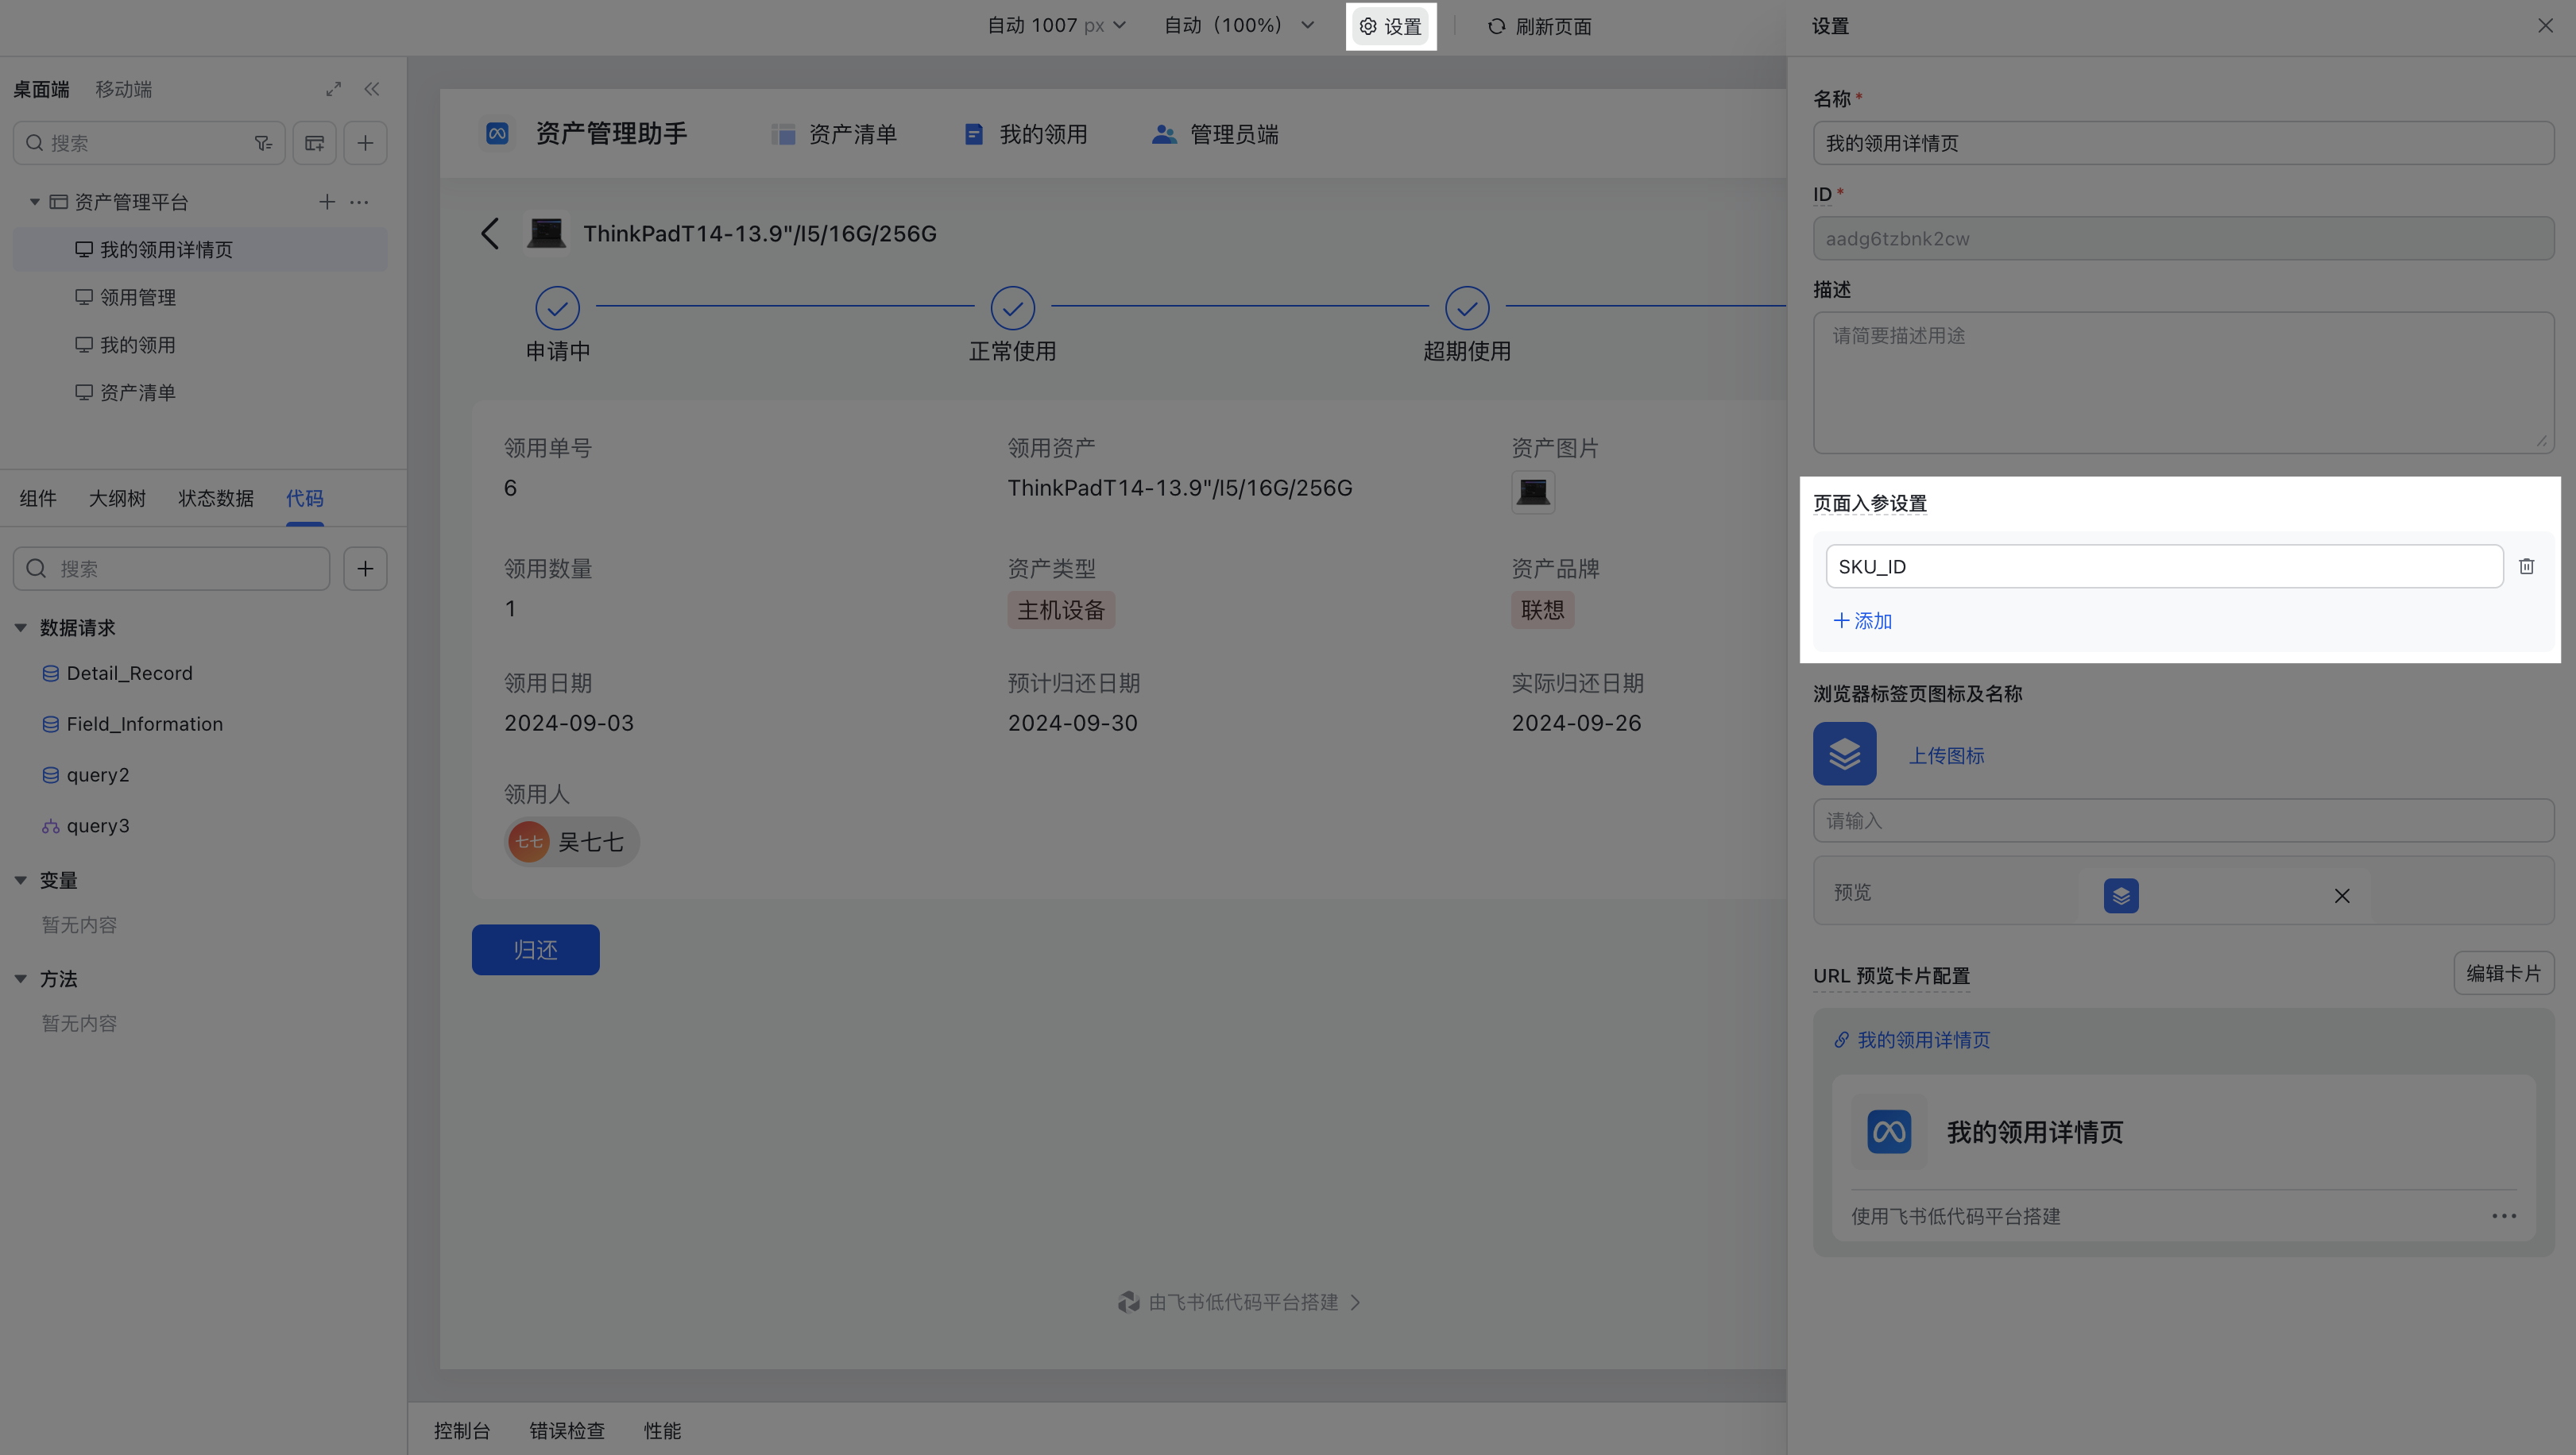
Task: Click the back arrow beside ThinkPad title
Action: tap(490, 233)
